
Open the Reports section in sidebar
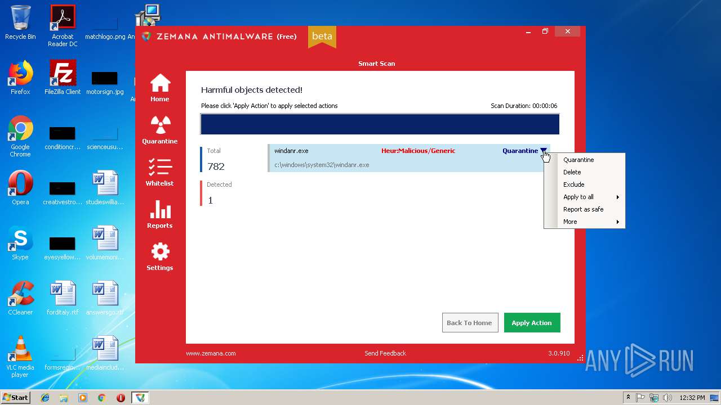[x=160, y=214]
